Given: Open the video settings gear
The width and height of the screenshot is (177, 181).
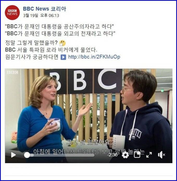Looking at the screenshot, I should click(x=125, y=155).
